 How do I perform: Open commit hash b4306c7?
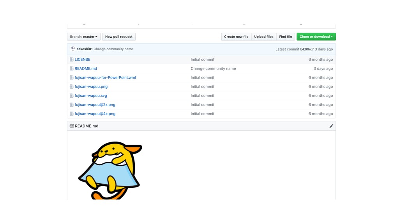click(307, 49)
